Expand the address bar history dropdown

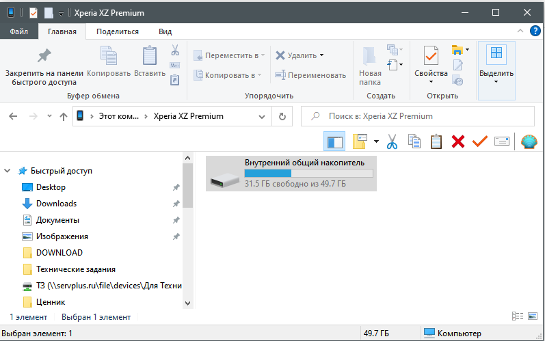tap(262, 117)
